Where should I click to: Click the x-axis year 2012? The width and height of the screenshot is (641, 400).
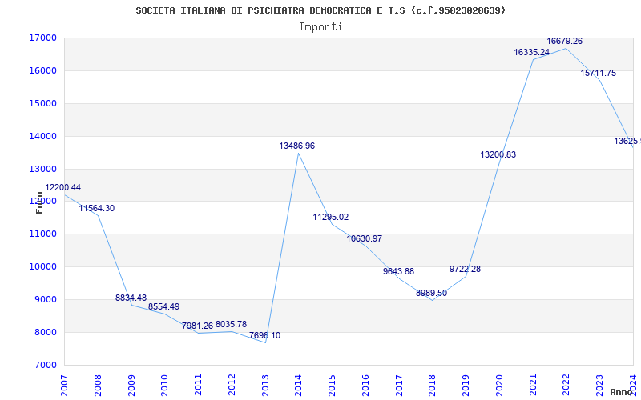point(232,386)
